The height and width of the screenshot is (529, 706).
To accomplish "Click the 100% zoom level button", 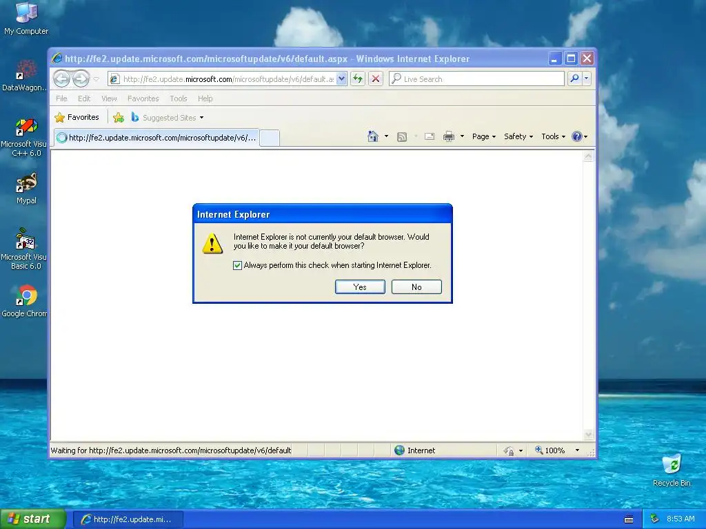I will point(549,450).
